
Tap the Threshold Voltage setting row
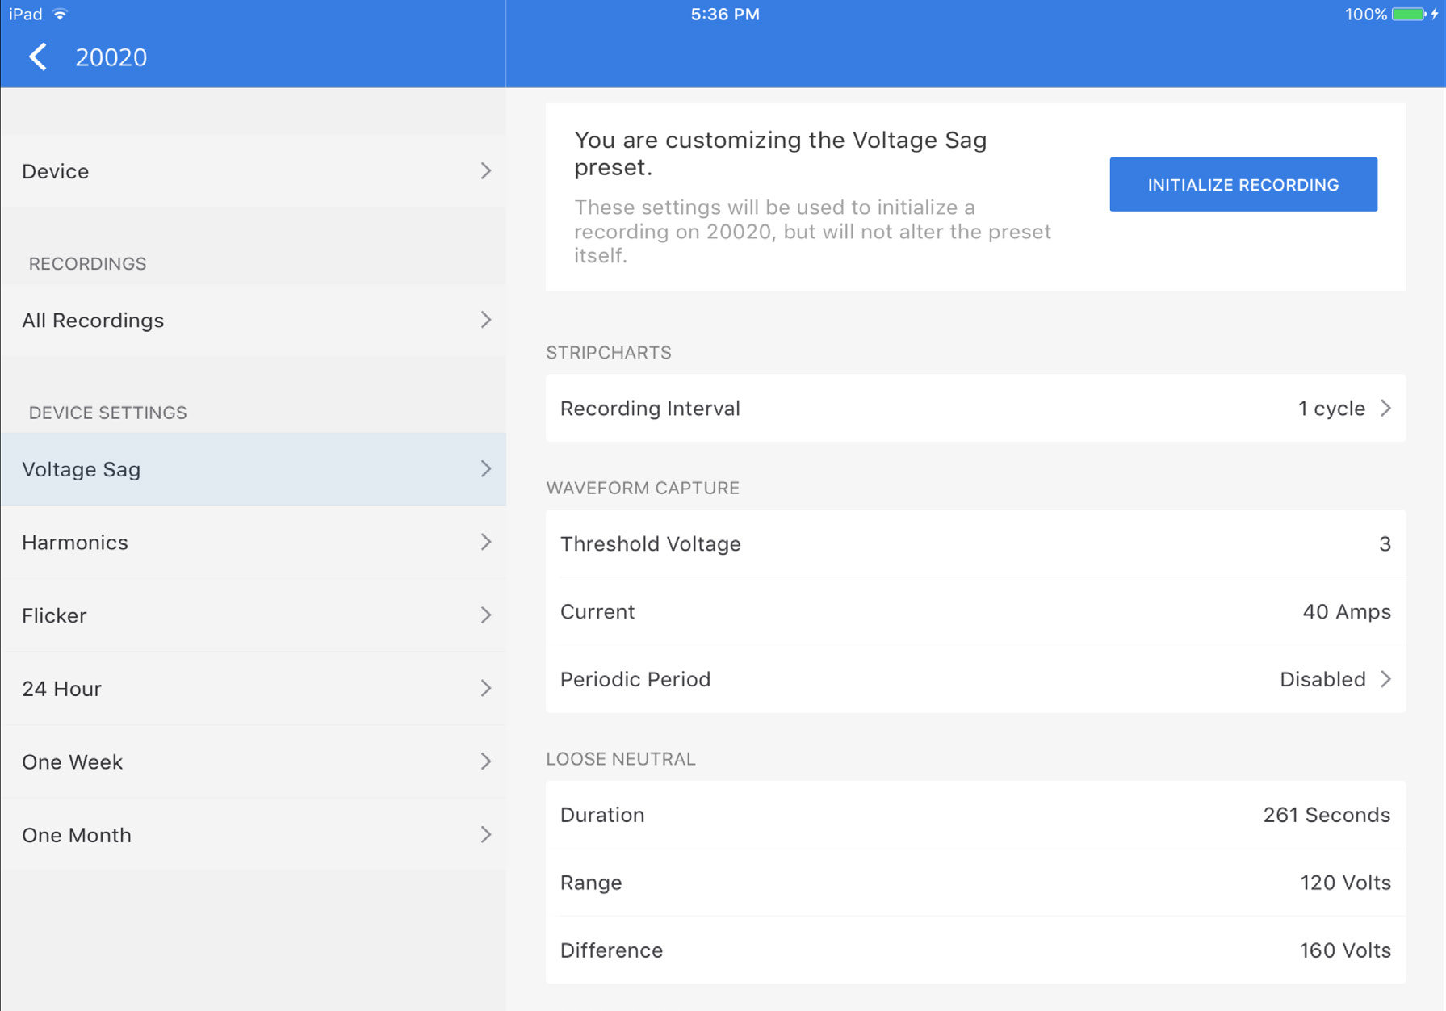pos(969,543)
